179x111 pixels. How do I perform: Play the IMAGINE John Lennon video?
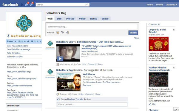tap(60, 59)
